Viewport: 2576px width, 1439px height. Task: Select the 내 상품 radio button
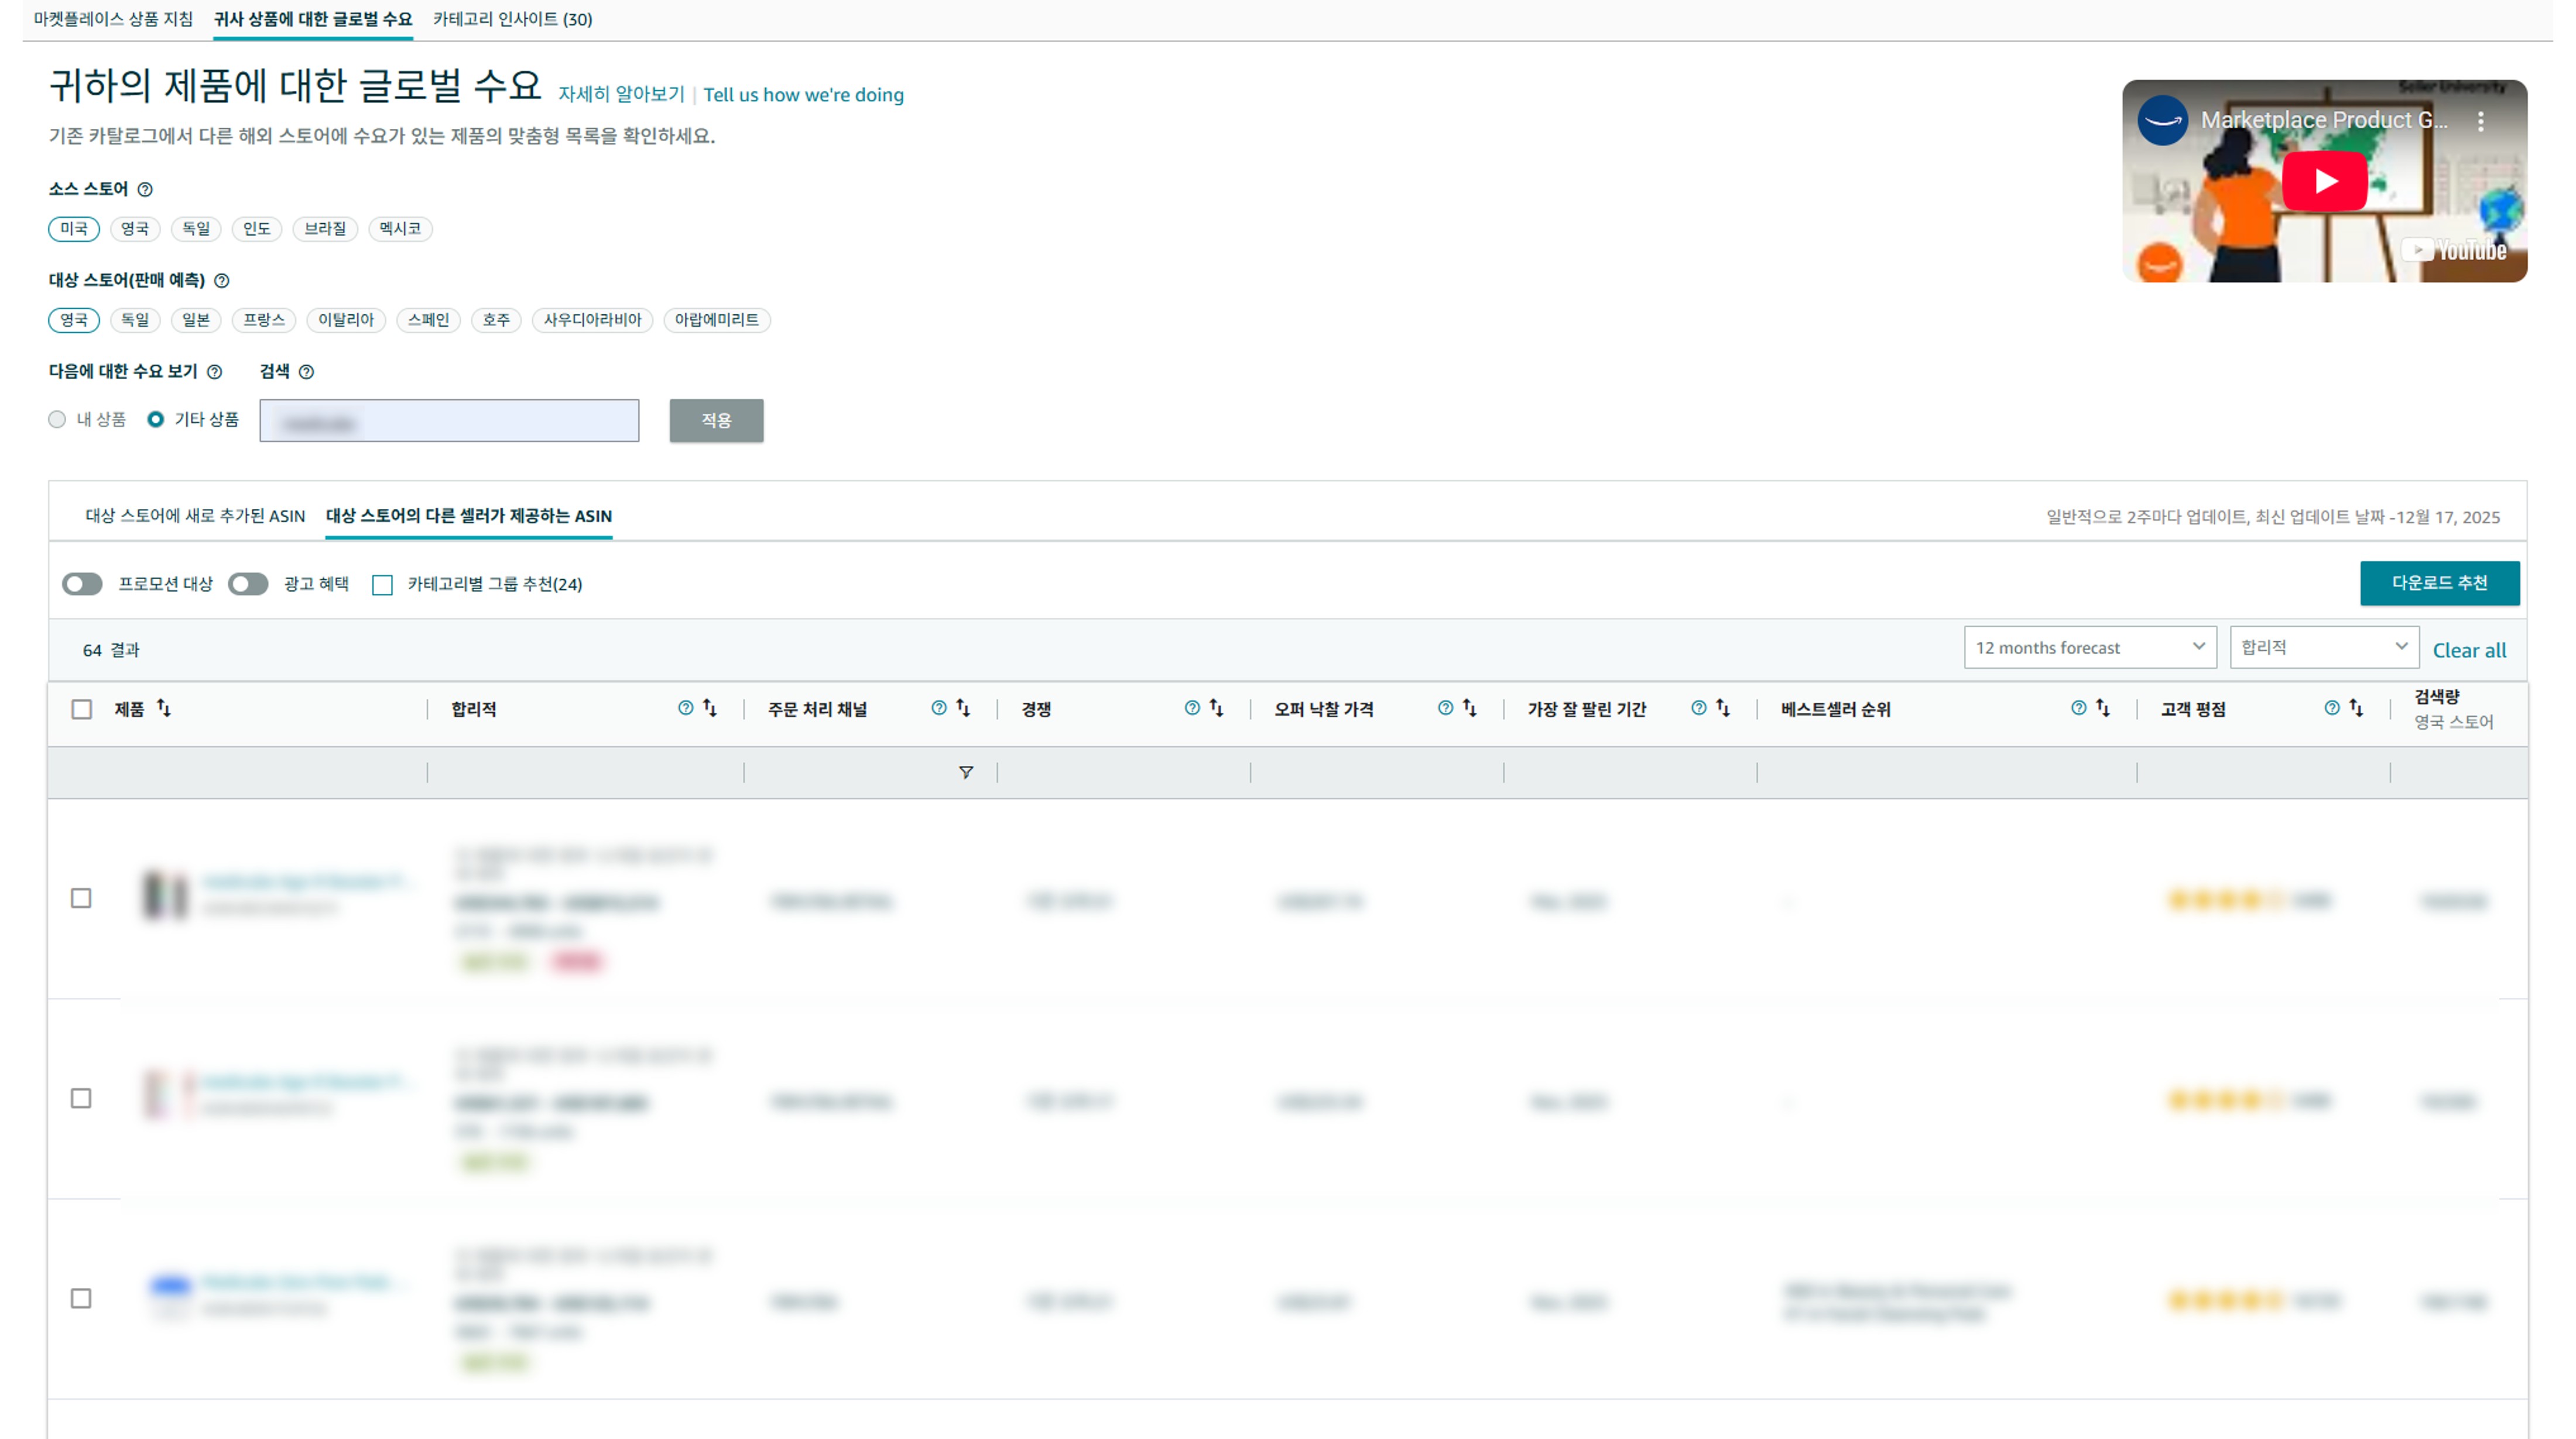point(57,419)
